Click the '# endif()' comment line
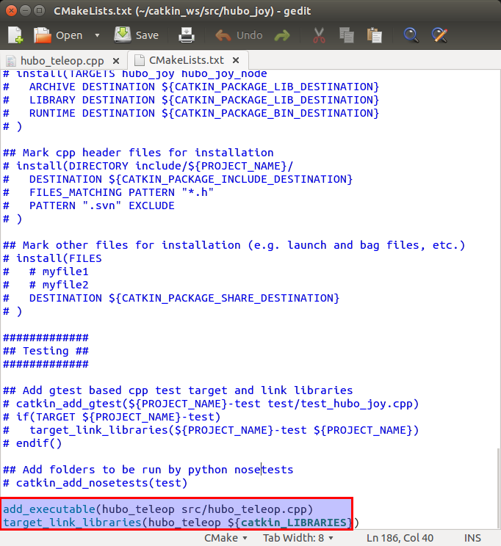 pyautogui.click(x=32, y=443)
